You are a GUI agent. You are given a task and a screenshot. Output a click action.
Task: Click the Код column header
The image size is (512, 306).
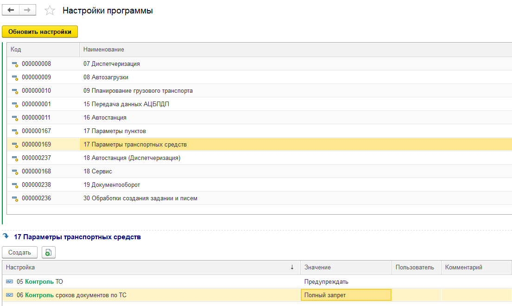coord(16,50)
